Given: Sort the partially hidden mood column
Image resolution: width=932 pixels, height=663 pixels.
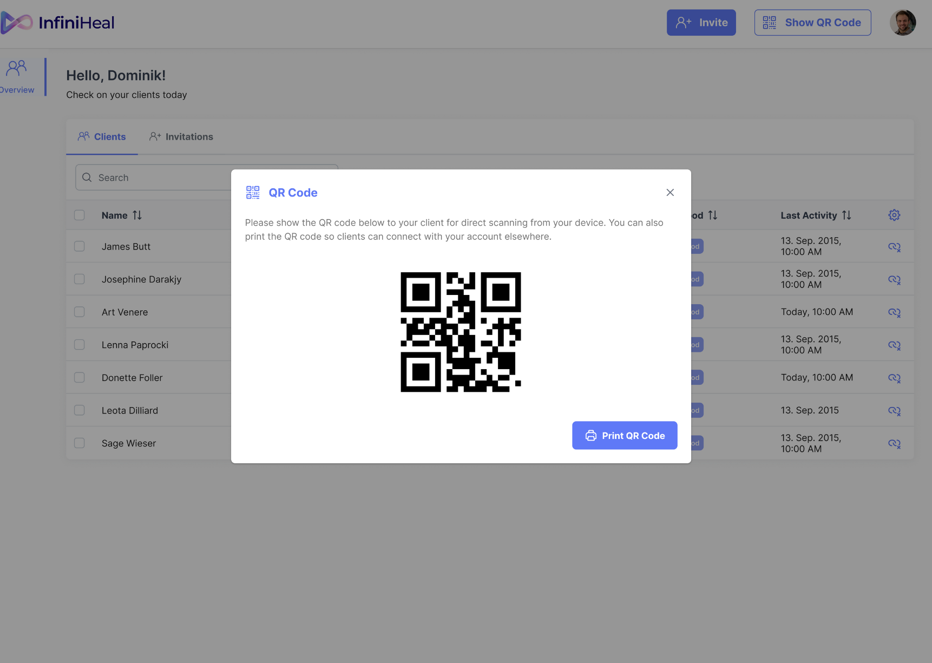Looking at the screenshot, I should coord(713,215).
